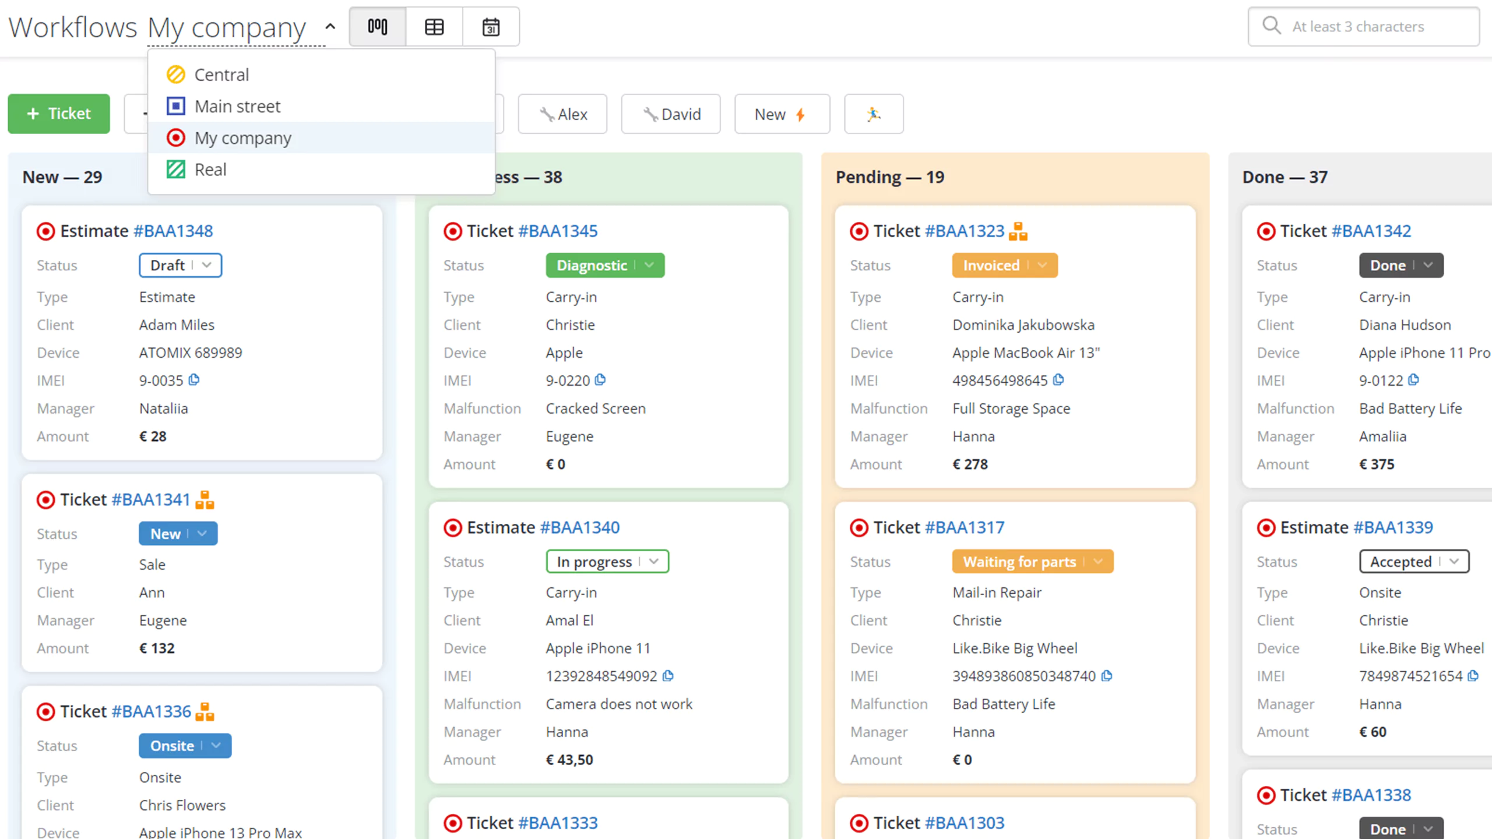1492x839 pixels.
Task: Click device ATOMIX 689989
Action: pos(191,353)
